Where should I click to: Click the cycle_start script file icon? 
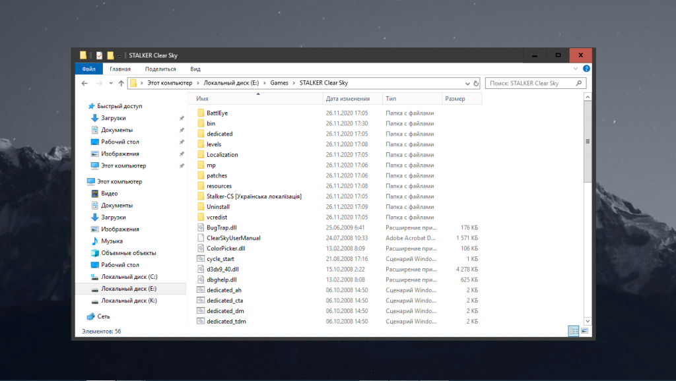point(201,259)
